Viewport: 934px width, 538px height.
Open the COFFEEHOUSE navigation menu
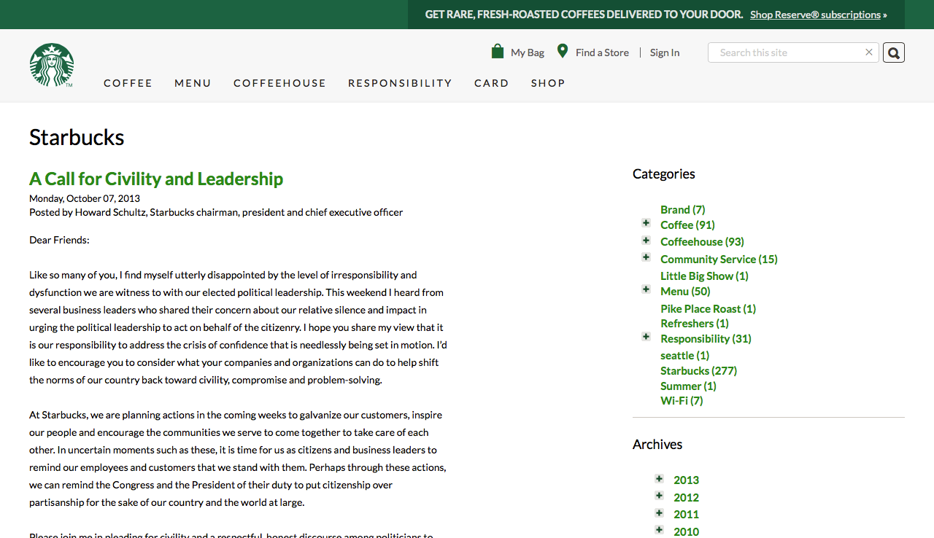pyautogui.click(x=280, y=83)
